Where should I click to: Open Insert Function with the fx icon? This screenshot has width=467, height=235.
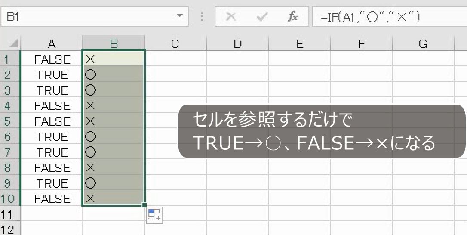292,17
